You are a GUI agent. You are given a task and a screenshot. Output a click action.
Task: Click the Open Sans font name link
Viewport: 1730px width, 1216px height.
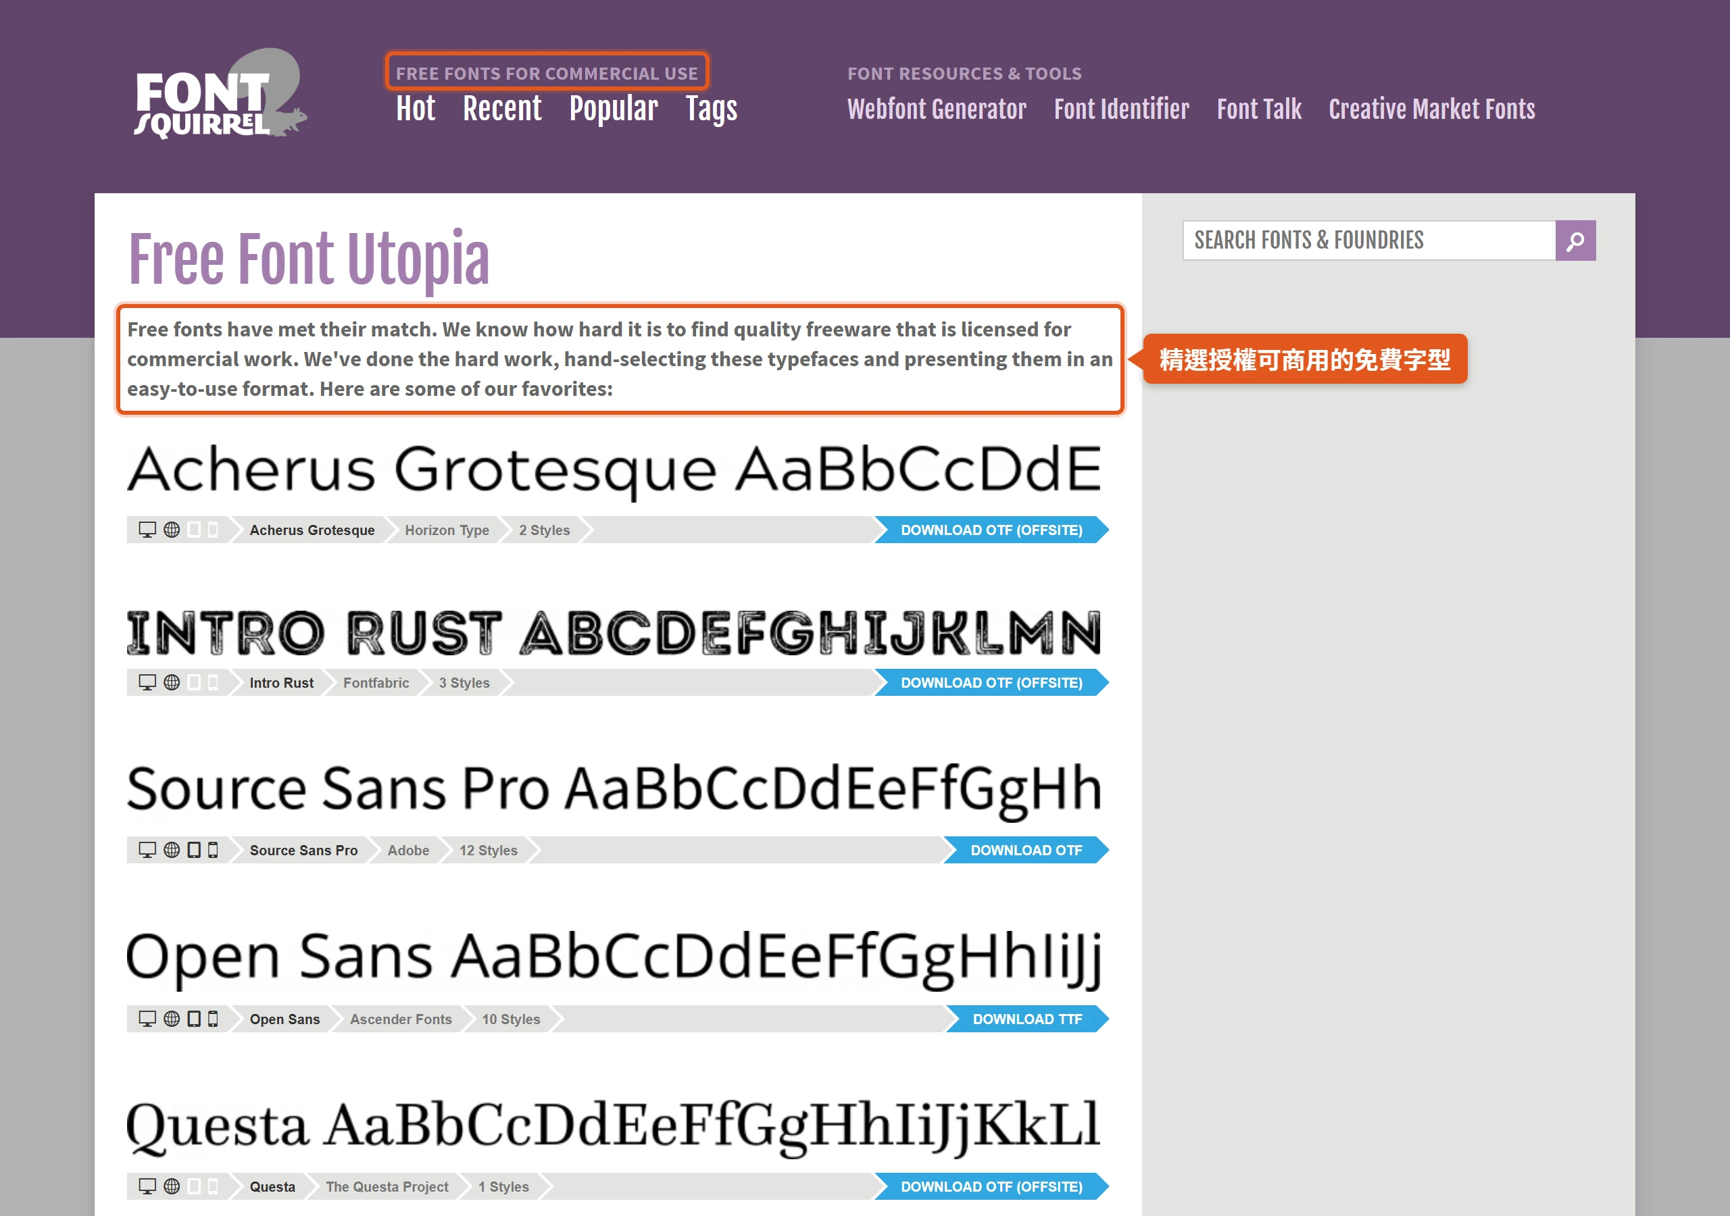tap(285, 1019)
